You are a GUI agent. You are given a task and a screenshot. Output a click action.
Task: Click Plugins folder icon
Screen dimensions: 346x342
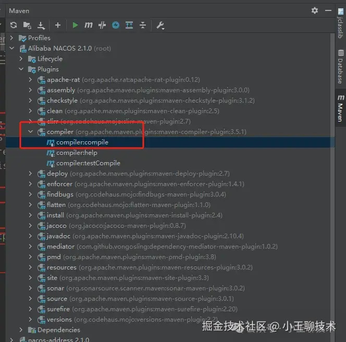click(x=32, y=69)
